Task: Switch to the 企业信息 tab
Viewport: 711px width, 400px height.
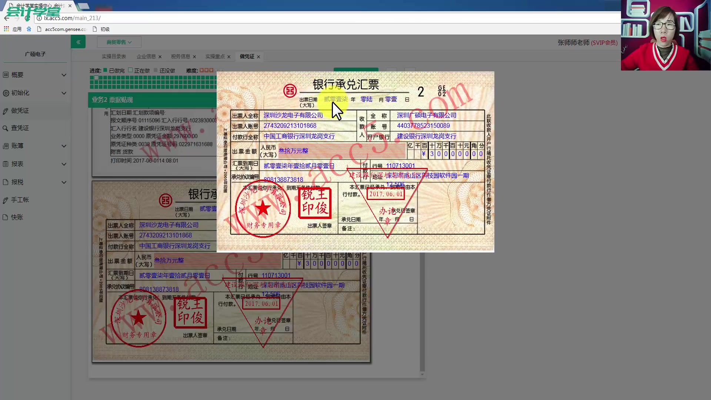Action: point(146,57)
